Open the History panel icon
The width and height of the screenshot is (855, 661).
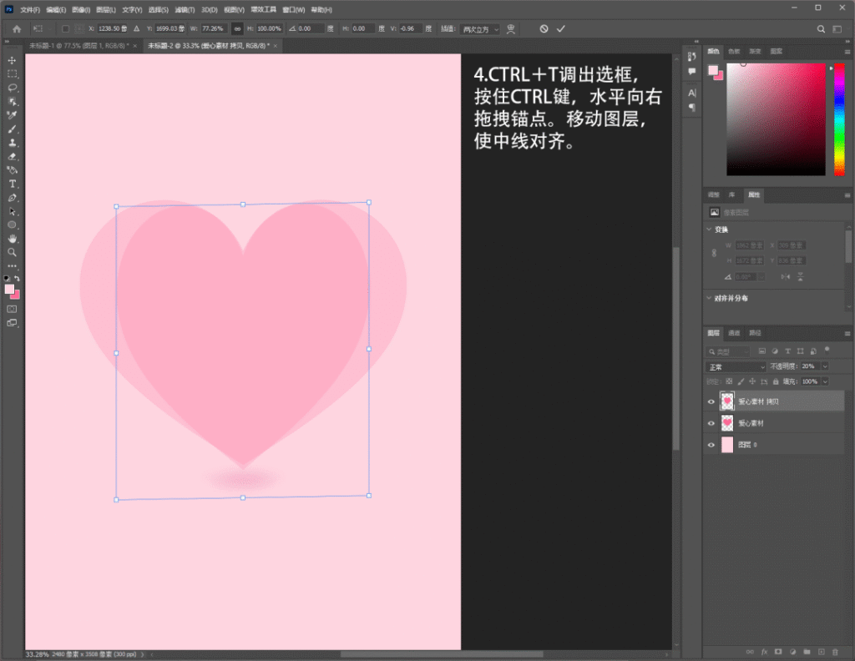click(691, 57)
